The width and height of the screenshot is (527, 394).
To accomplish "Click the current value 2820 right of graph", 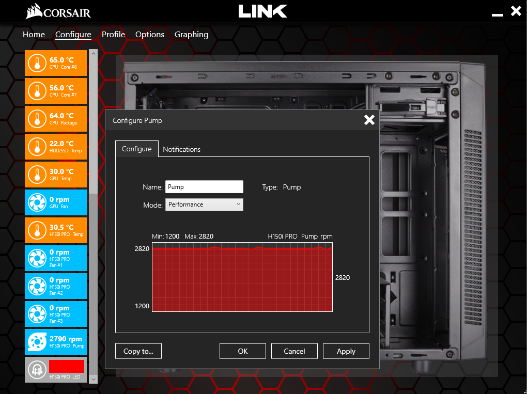I will pyautogui.click(x=343, y=277).
